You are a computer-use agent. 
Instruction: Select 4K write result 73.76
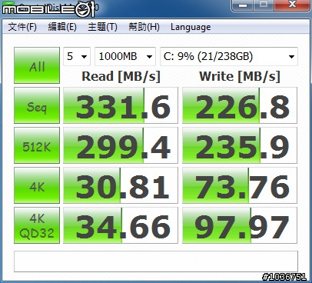240,185
